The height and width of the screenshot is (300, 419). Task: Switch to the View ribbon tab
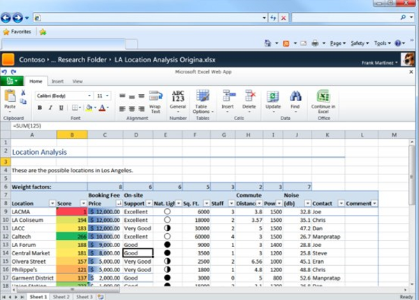tap(78, 82)
